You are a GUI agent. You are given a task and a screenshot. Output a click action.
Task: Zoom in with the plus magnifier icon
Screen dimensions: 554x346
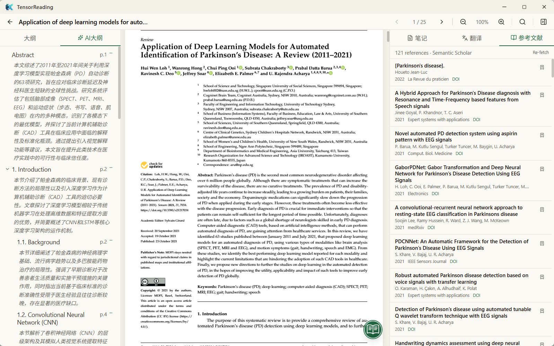pos(501,22)
